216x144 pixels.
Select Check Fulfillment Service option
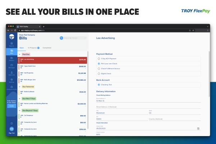[x=99, y=69]
